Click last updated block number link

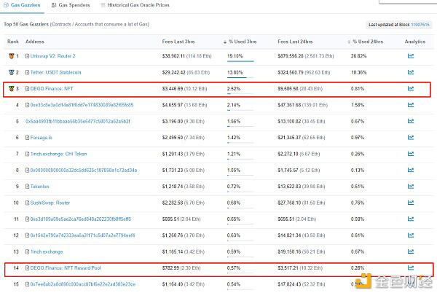420,25
